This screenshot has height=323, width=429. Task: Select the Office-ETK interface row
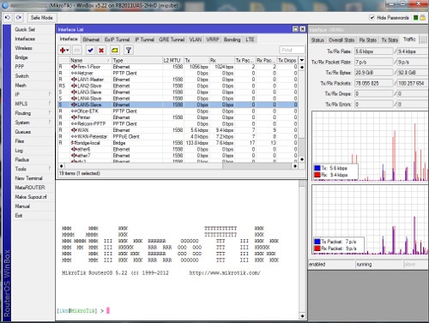pos(178,111)
